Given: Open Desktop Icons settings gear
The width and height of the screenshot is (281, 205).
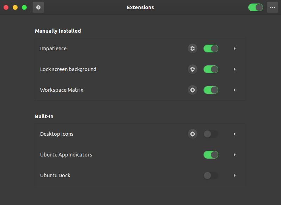Looking at the screenshot, I should click(193, 134).
